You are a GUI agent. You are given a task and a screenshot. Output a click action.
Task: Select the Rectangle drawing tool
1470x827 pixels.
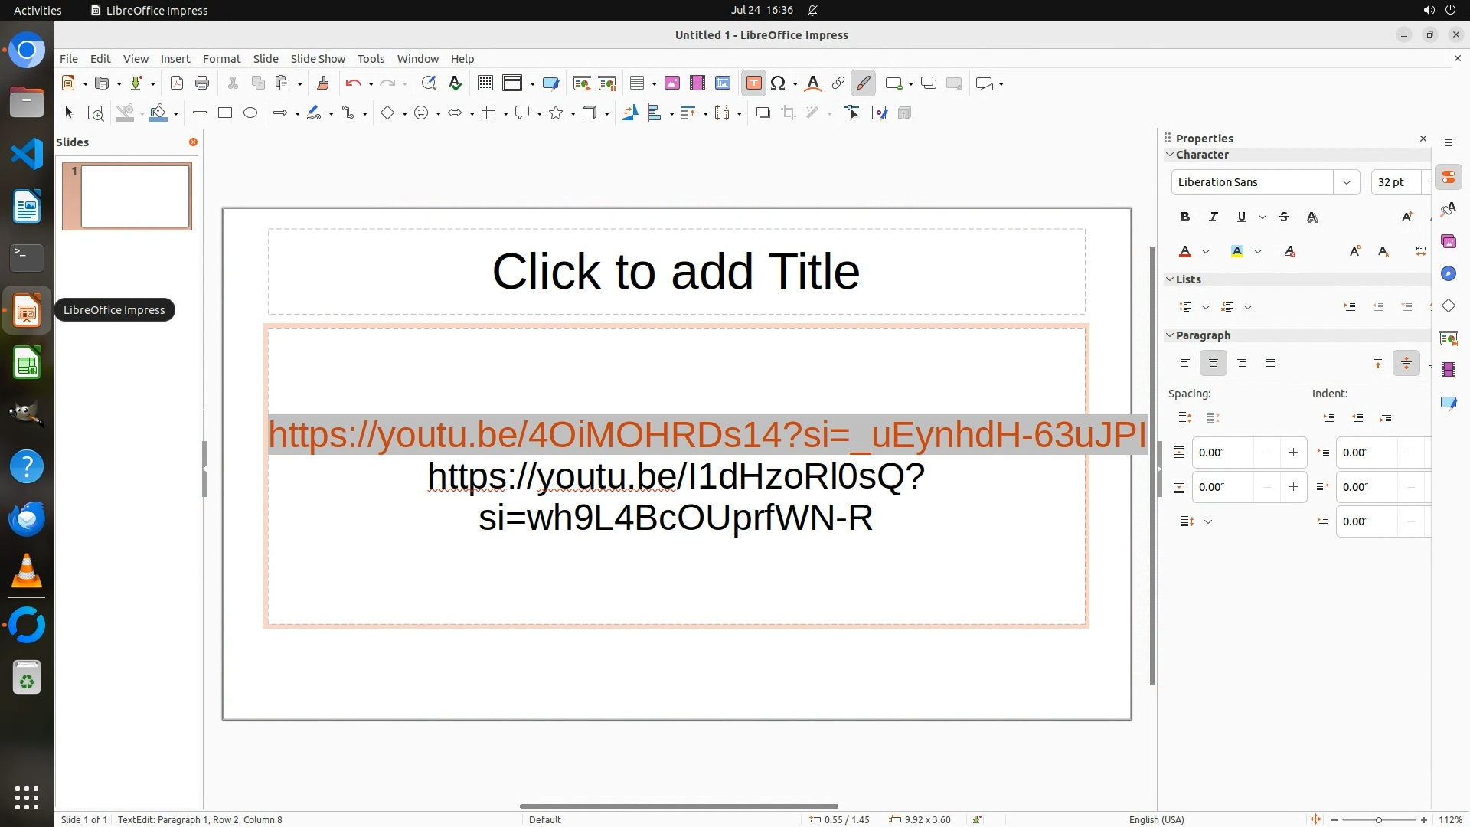(225, 113)
